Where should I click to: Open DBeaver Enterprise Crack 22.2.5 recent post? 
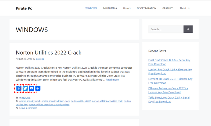tap(168, 90)
